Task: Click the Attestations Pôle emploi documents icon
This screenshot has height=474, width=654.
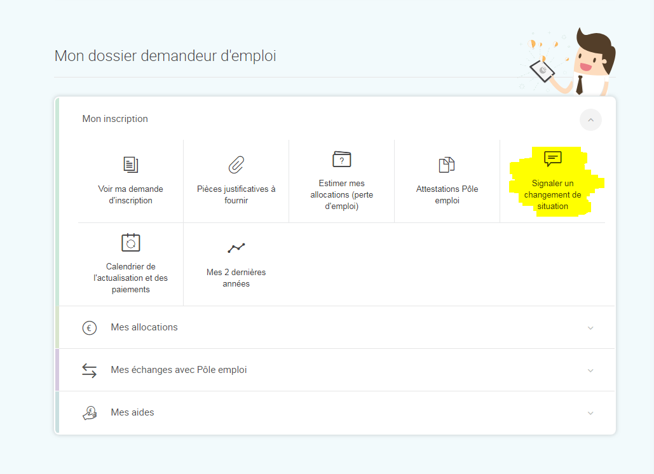Action: click(447, 165)
